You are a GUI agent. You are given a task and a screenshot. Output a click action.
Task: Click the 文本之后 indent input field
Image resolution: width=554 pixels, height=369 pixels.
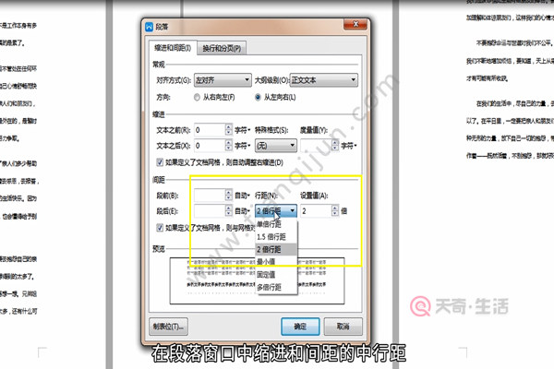209,146
